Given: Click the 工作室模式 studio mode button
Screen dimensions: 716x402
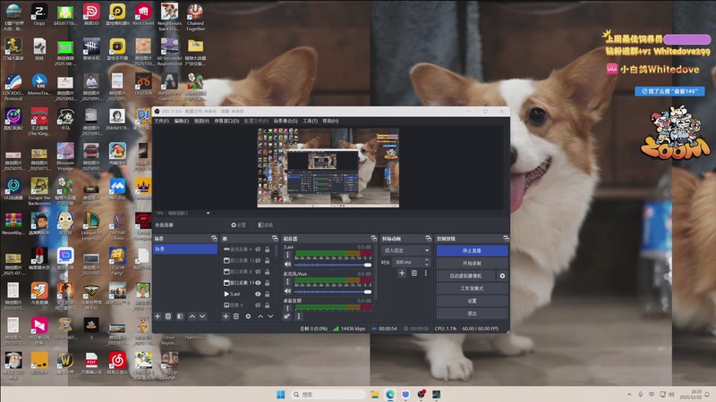Looking at the screenshot, I should 472,288.
